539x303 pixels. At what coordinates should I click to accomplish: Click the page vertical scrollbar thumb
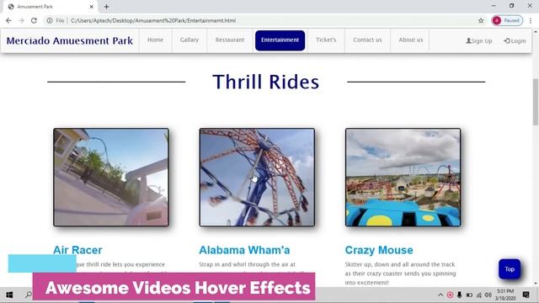pos(536,102)
